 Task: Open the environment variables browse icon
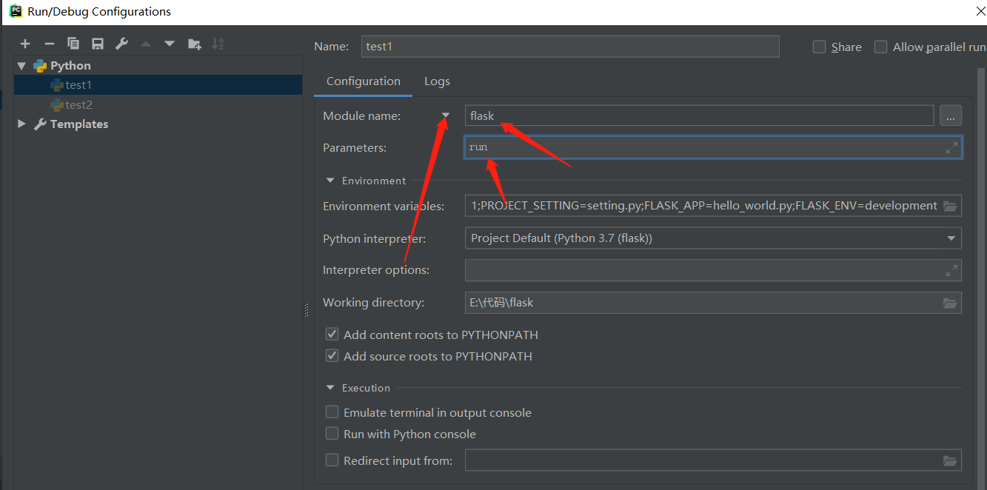[950, 207]
